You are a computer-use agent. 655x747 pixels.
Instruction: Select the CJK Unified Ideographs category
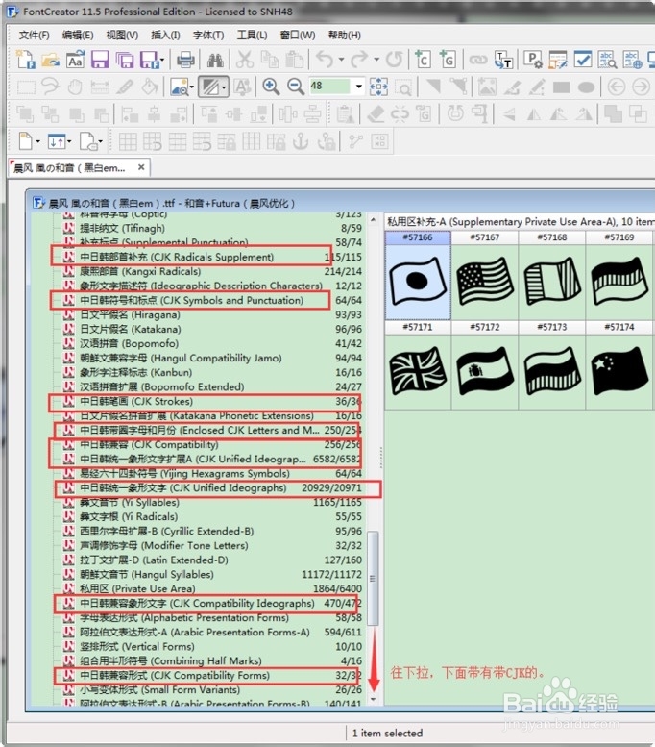[212, 487]
